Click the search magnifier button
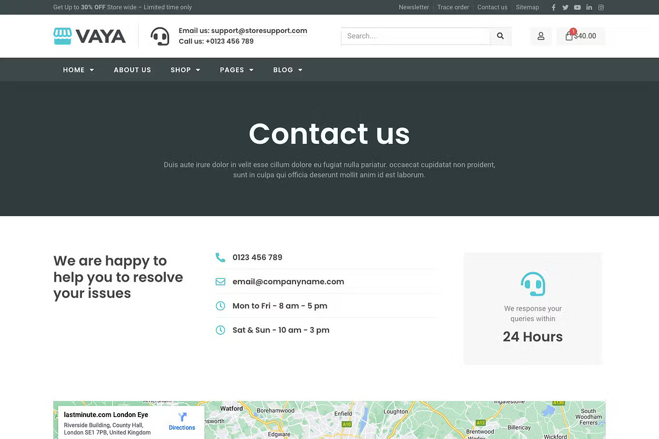 pyautogui.click(x=500, y=36)
